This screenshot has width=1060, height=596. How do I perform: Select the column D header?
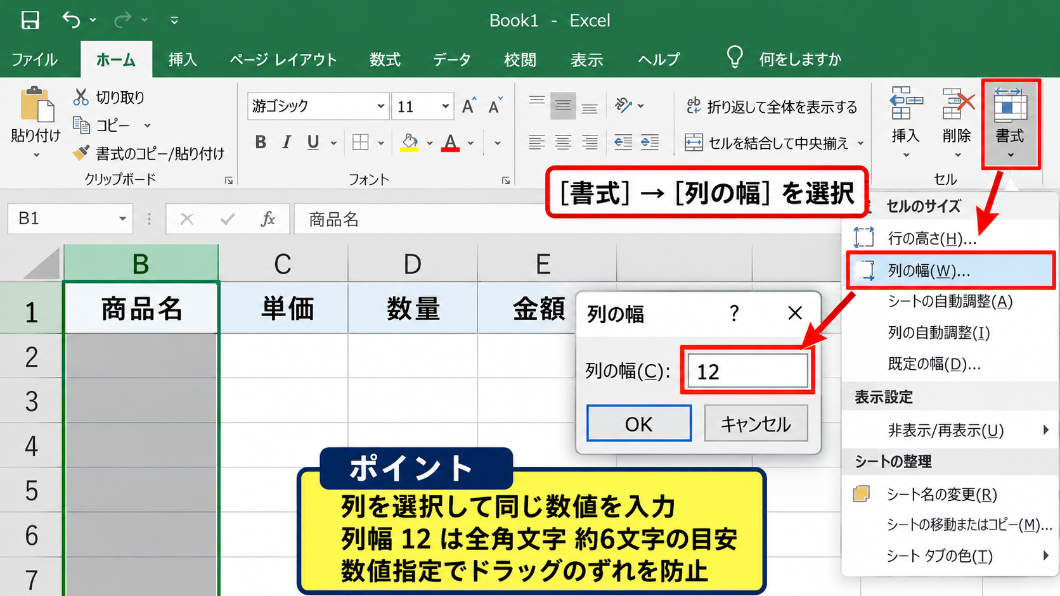tap(413, 263)
